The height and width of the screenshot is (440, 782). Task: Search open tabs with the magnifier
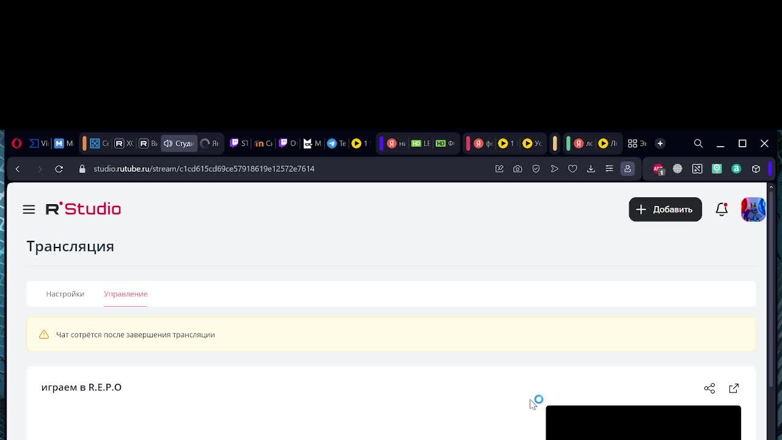pyautogui.click(x=698, y=144)
